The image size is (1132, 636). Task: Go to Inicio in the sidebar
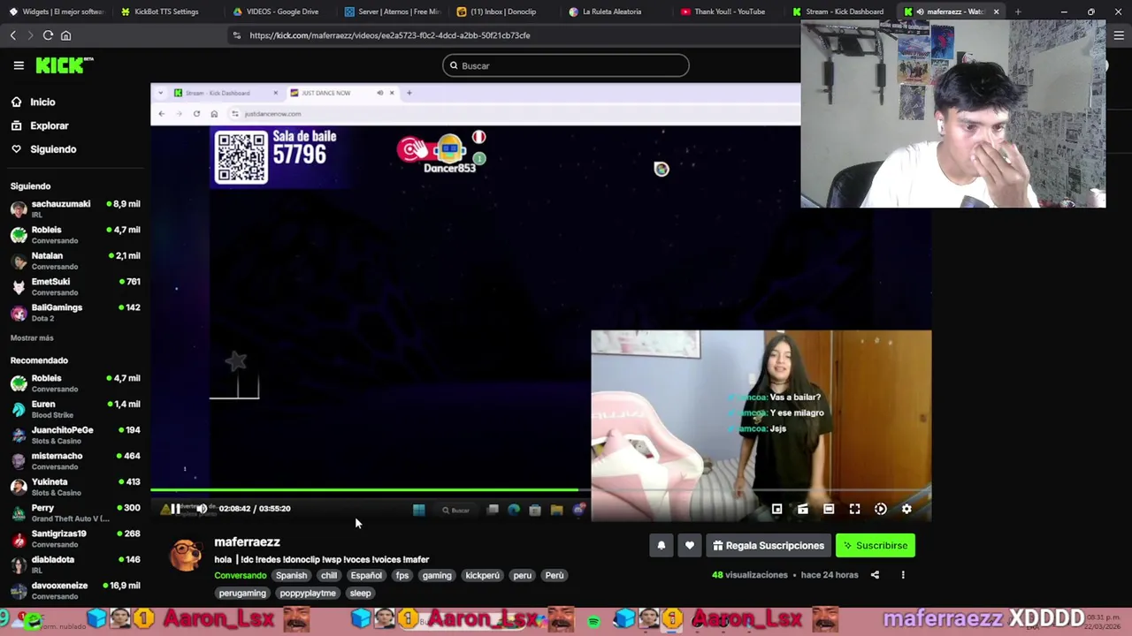[33, 102]
